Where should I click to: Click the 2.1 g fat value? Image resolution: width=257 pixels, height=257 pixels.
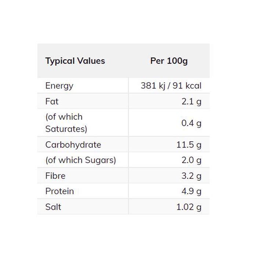click(x=191, y=101)
